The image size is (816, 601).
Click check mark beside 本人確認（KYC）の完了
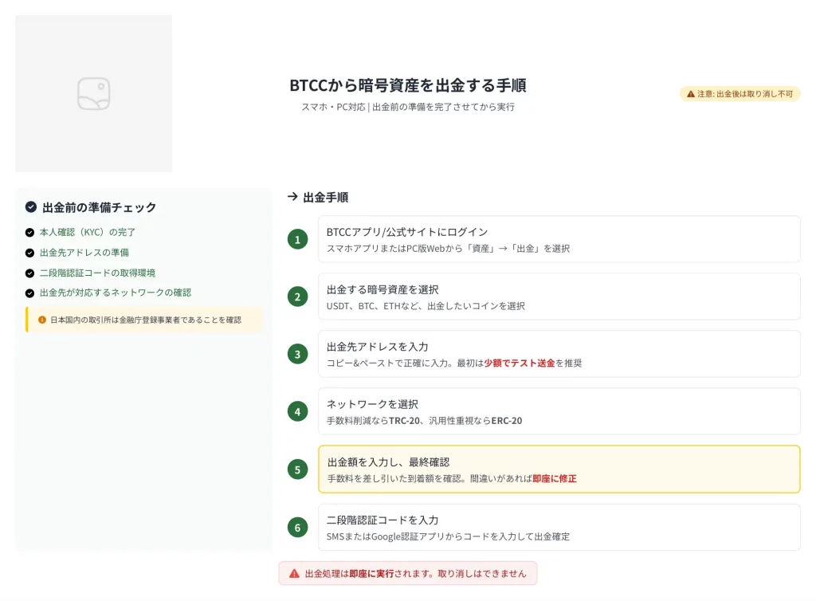coord(29,233)
